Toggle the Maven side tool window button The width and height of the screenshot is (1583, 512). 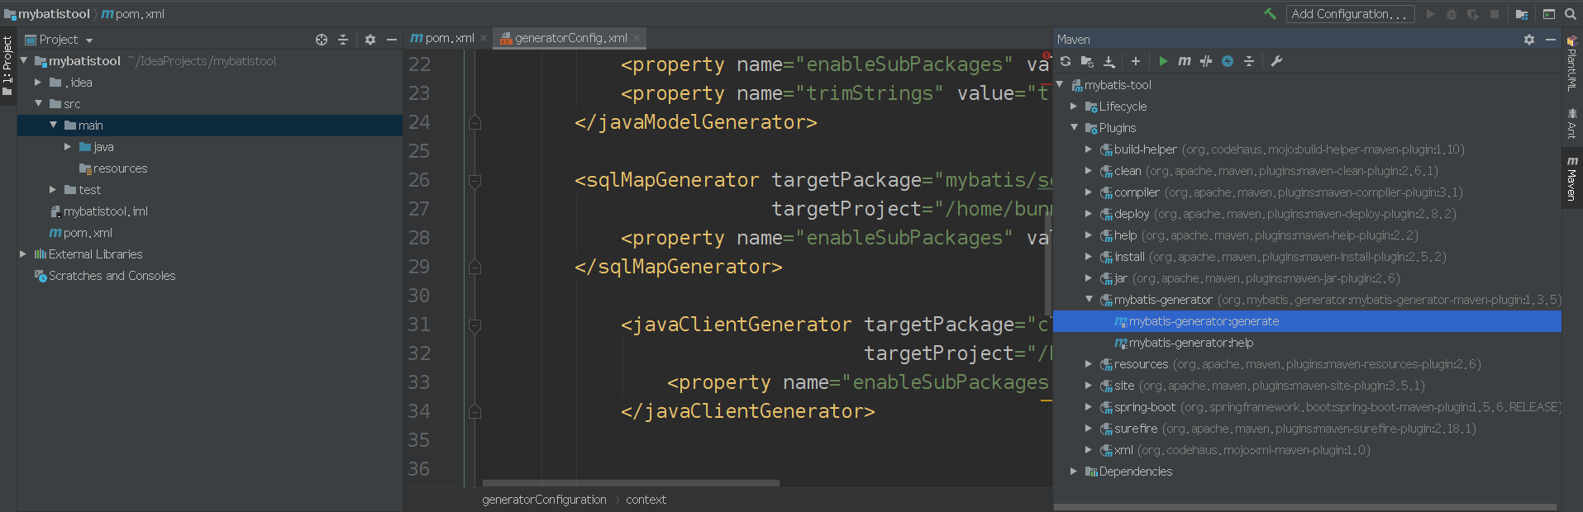pyautogui.click(x=1572, y=178)
